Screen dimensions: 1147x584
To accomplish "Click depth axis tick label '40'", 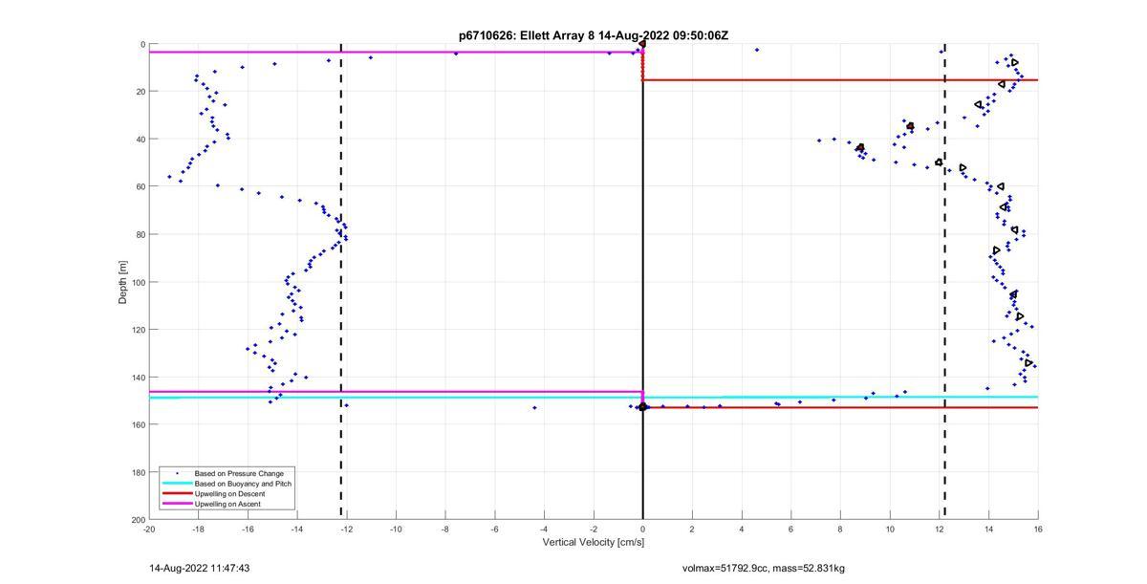I will pos(141,140).
